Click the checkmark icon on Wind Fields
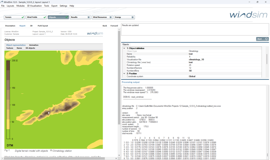Image resolution: width=270 pixels, height=160 pixels. pos(45,17)
